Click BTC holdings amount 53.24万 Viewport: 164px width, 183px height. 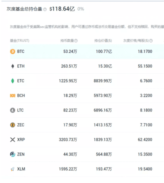pos(70,52)
